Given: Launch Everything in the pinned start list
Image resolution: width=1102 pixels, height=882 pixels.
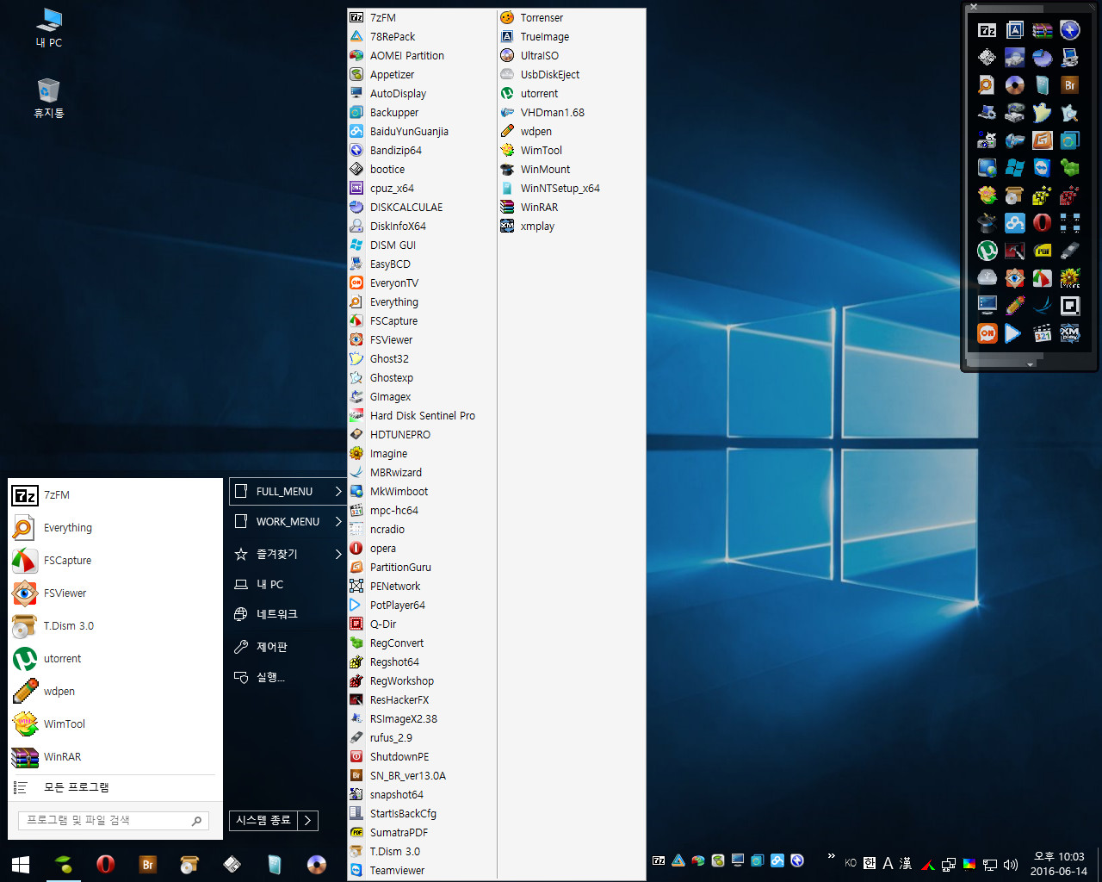Looking at the screenshot, I should click(x=115, y=528).
